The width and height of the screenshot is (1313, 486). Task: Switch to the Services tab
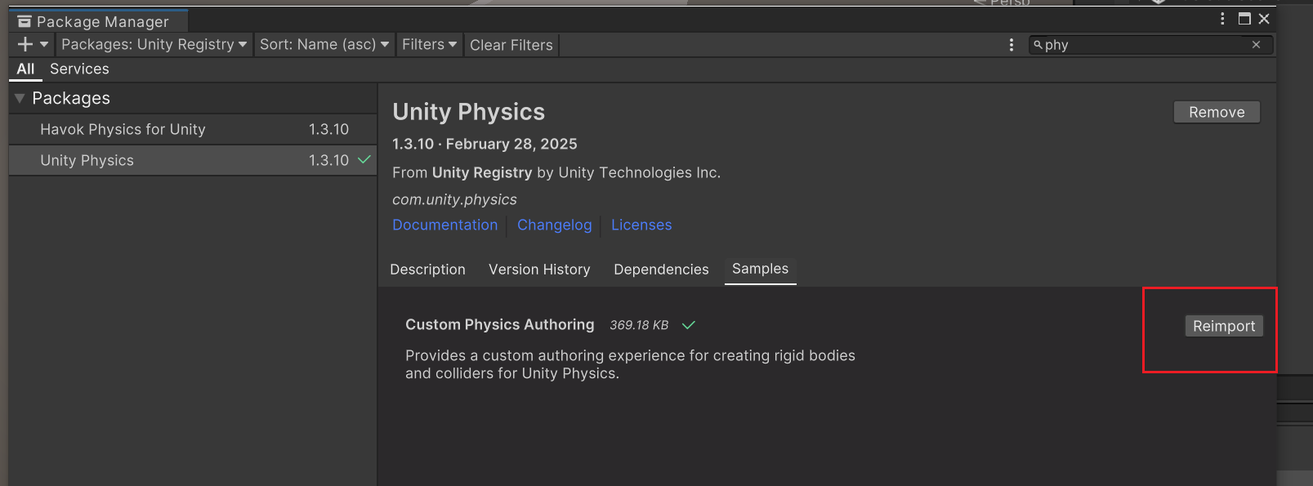pos(79,69)
